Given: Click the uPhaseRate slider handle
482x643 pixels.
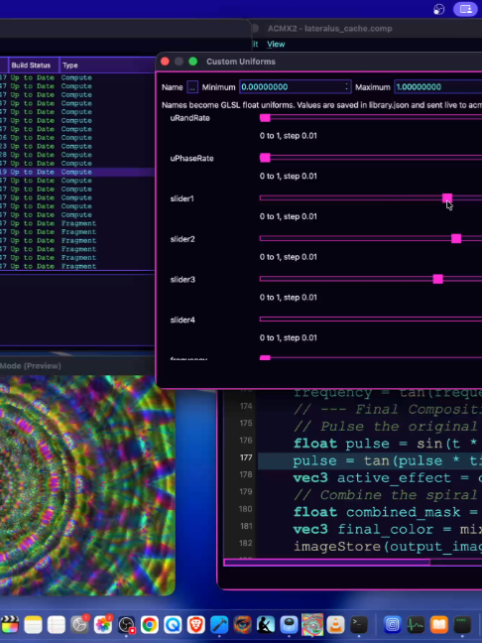Looking at the screenshot, I should pos(265,158).
